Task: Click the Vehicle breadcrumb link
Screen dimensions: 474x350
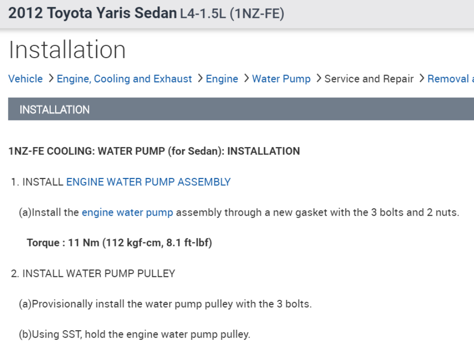Action: pos(26,79)
